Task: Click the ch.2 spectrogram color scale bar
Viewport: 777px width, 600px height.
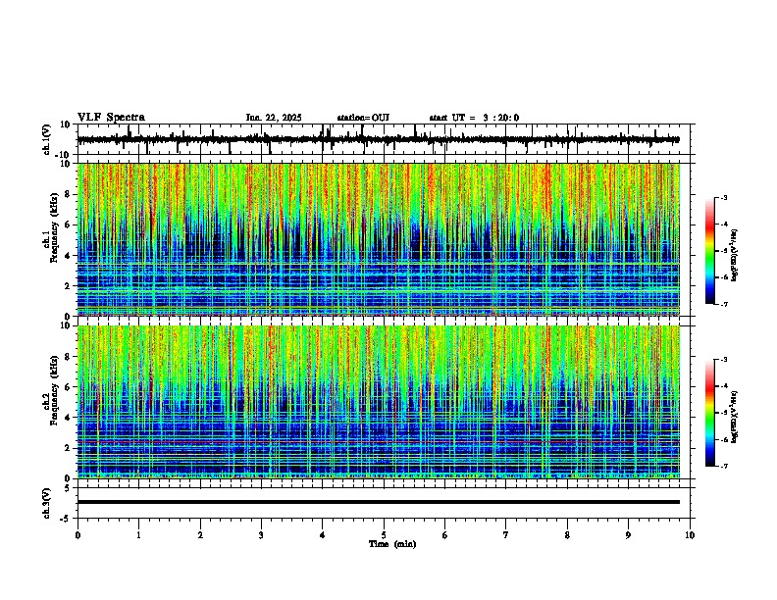Action: click(x=710, y=413)
